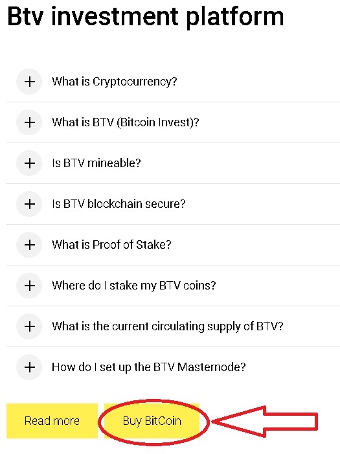This screenshot has width=340, height=454.
Task: Open the "Is BTV blockchain secure?" question text
Action: (119, 204)
